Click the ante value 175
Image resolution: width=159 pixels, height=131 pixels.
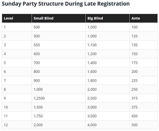pos(134,63)
